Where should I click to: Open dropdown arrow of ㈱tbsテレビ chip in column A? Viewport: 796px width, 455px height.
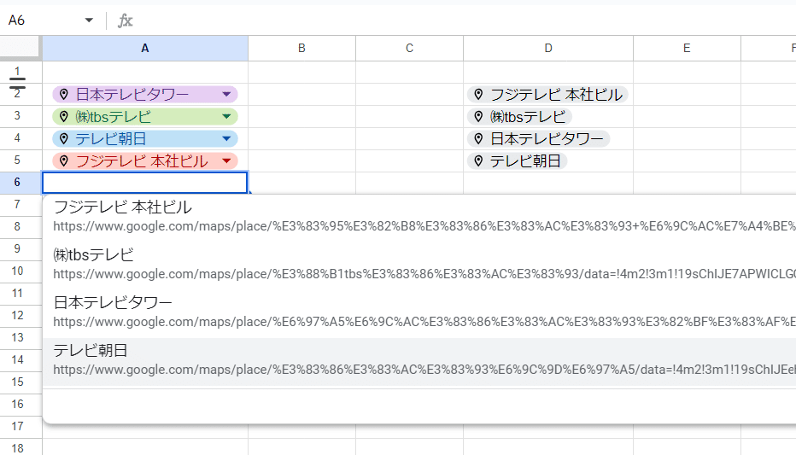click(x=226, y=117)
